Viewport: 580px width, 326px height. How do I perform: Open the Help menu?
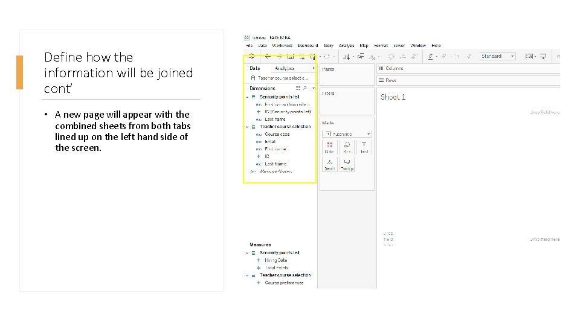436,46
